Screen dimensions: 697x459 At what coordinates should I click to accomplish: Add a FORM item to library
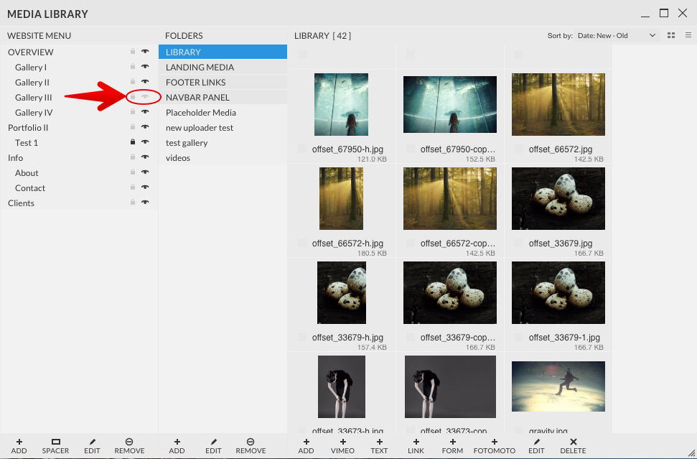pos(452,446)
